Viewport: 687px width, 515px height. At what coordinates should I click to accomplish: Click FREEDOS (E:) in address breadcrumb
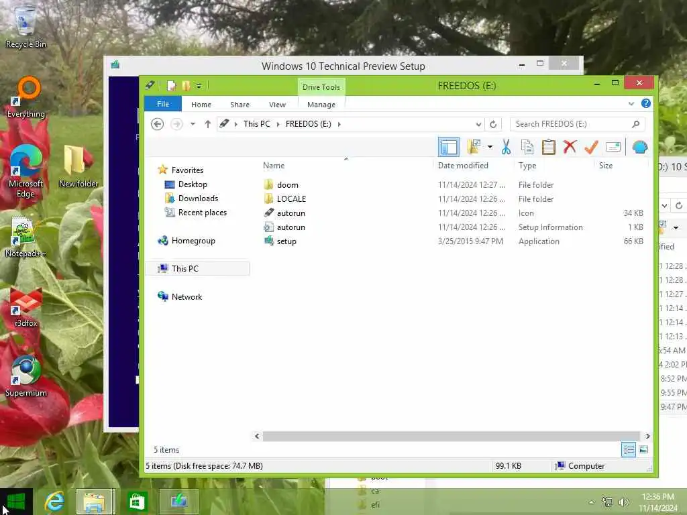[309, 124]
